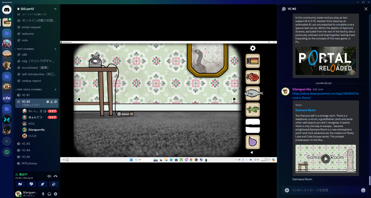Play the Samsara Room video thumbnail
Screen dimensions: 371x198
(x=326, y=159)
